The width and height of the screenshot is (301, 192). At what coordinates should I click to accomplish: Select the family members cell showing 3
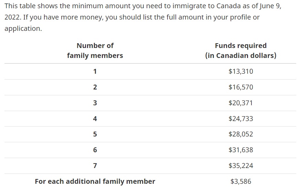click(x=95, y=103)
